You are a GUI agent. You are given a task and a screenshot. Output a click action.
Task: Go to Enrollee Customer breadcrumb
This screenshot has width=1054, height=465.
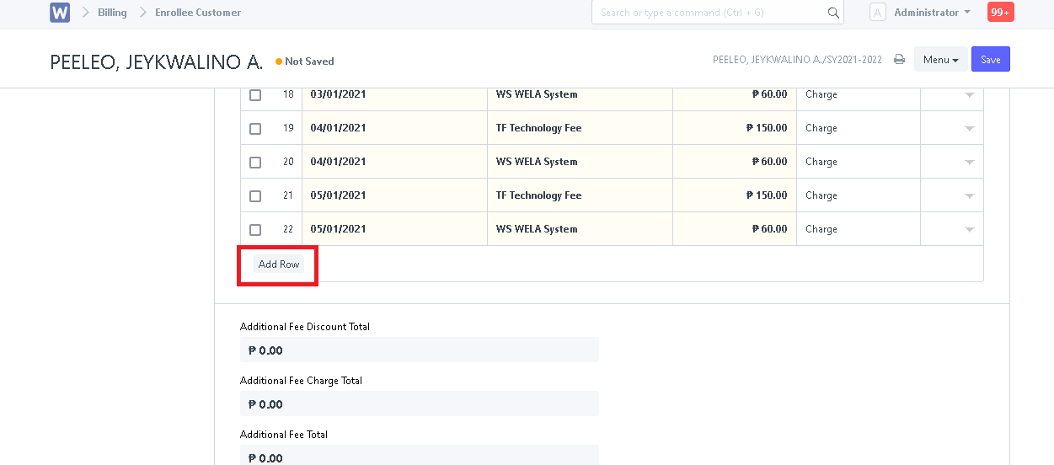[x=198, y=13]
